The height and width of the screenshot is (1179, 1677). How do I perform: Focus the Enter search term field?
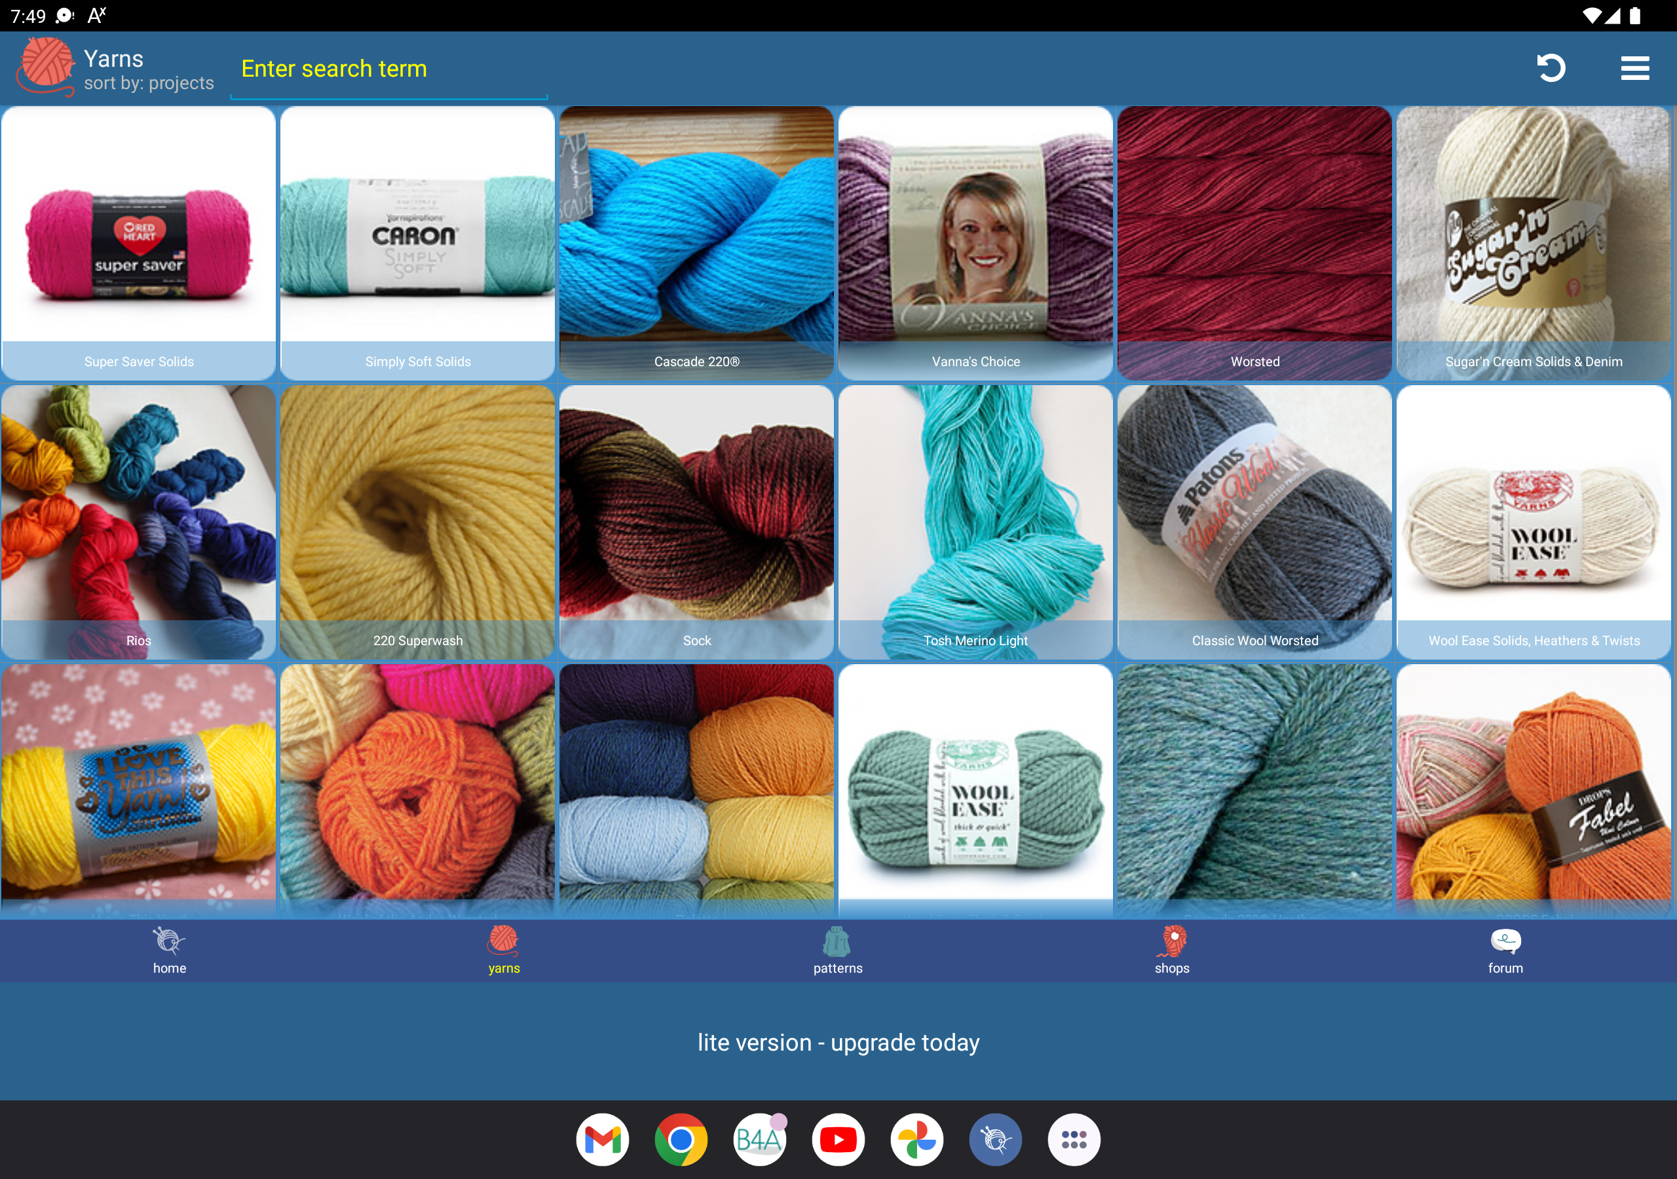(388, 69)
